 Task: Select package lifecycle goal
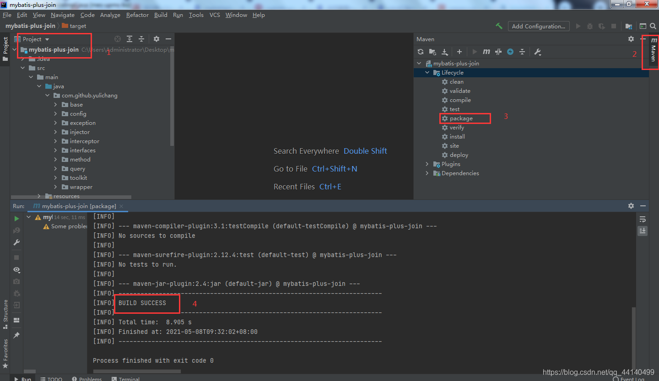[x=461, y=118]
